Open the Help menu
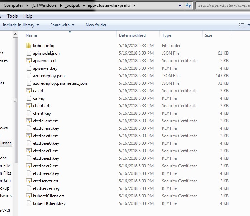Screen dimensions: 250x216 pyautogui.click(x=28, y=16)
